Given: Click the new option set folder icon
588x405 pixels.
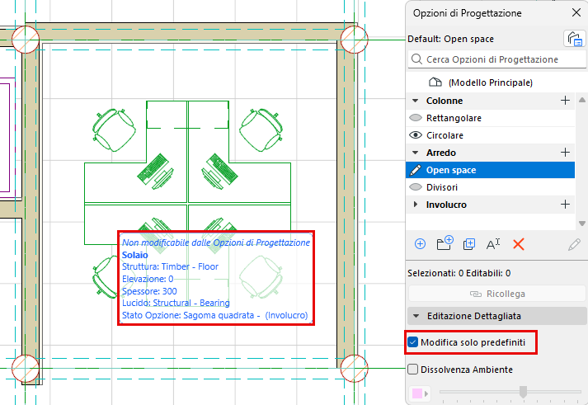Looking at the screenshot, I should click(445, 243).
